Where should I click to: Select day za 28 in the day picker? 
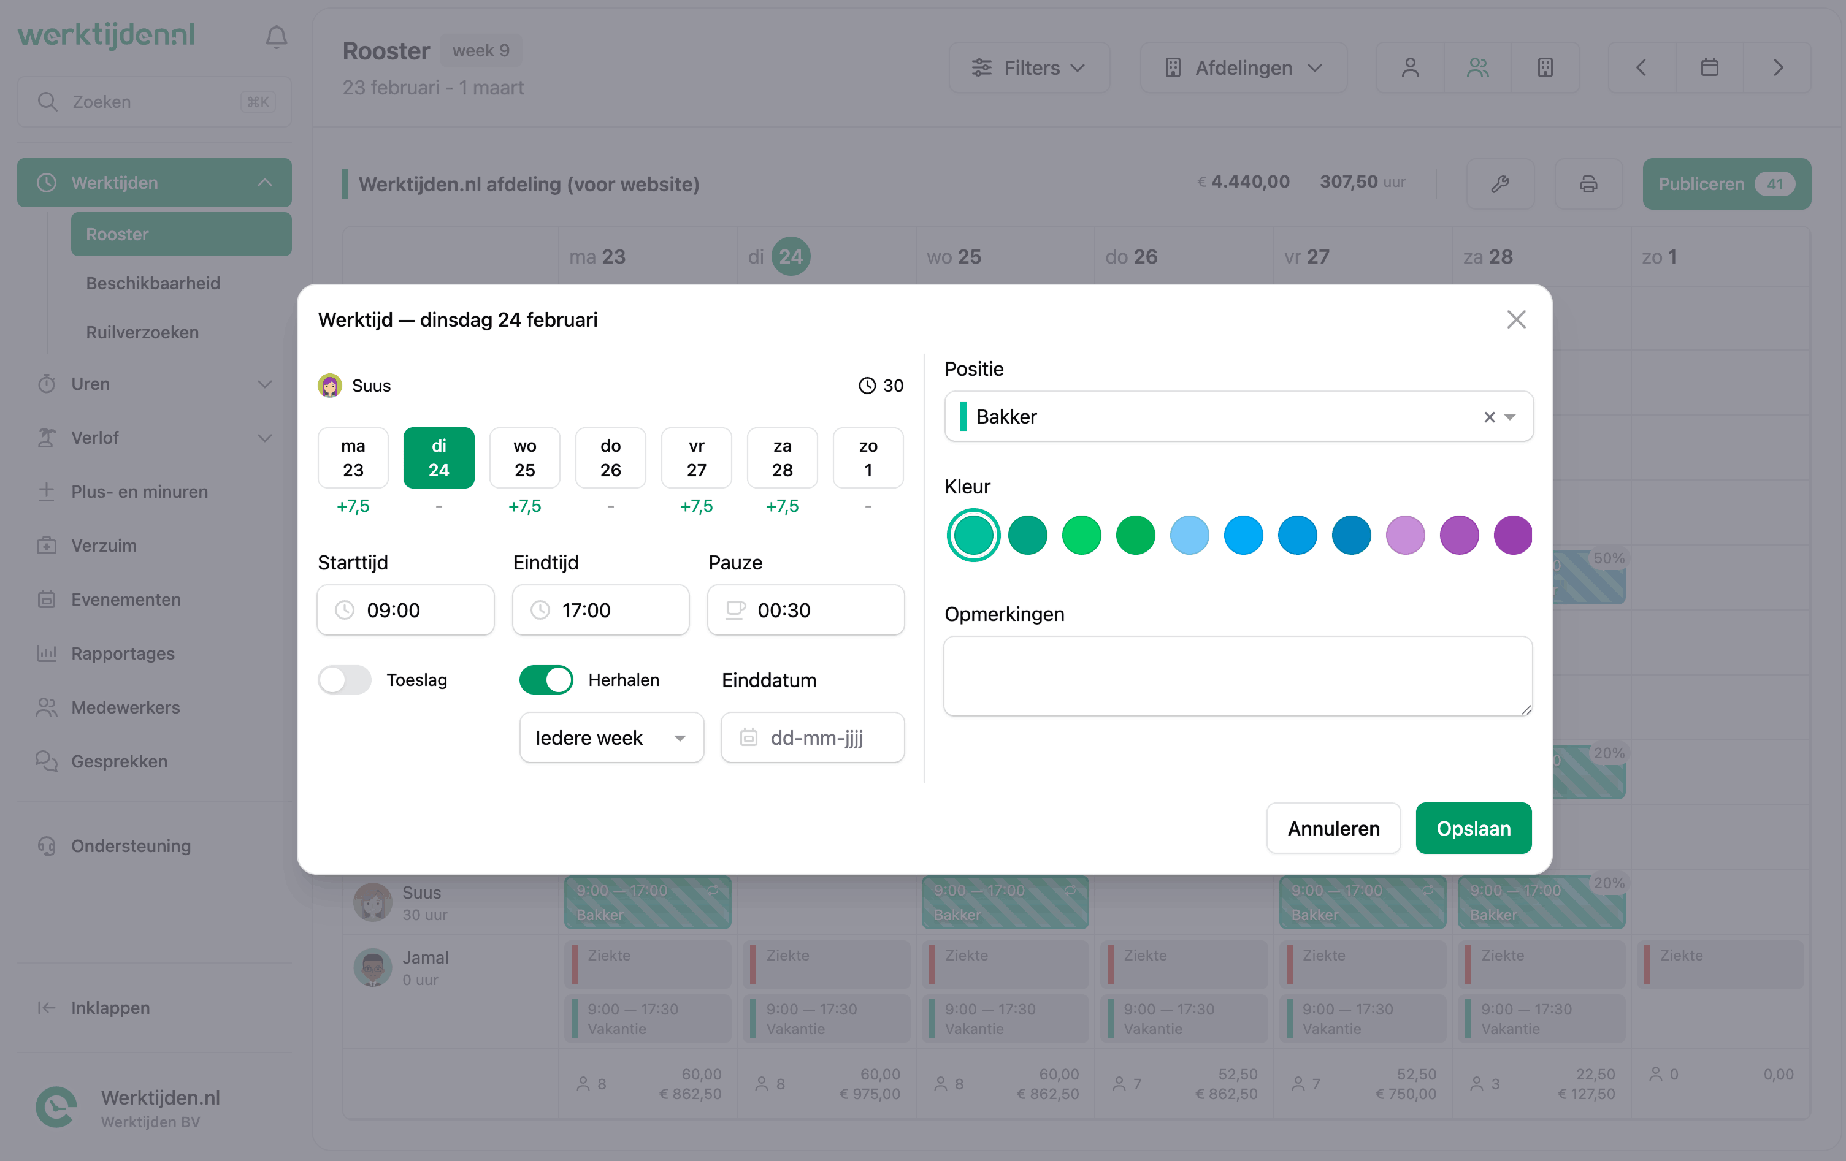[782, 457]
